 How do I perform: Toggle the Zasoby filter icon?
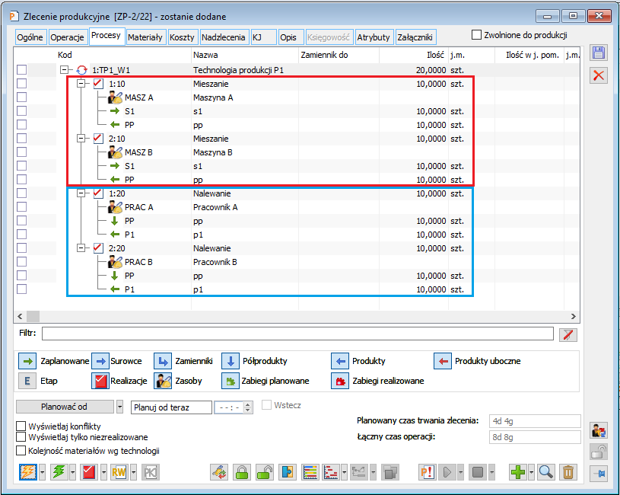163,380
